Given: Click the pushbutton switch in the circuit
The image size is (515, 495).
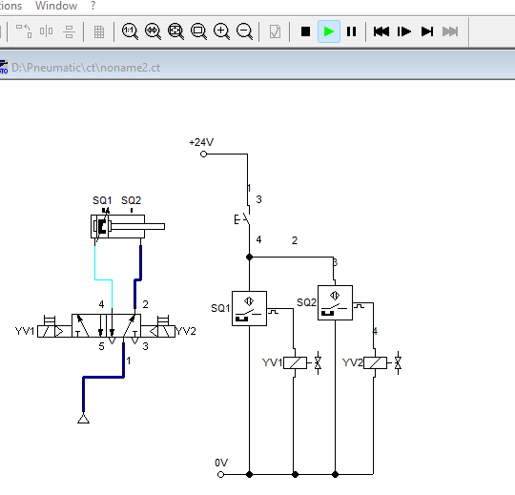Looking at the screenshot, I should [x=243, y=218].
